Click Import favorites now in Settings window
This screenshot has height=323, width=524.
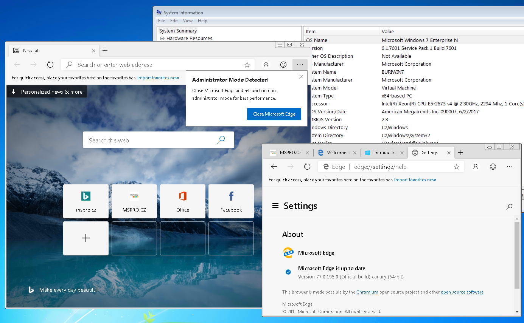(415, 180)
